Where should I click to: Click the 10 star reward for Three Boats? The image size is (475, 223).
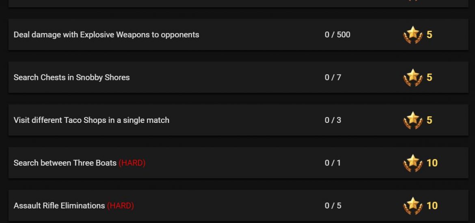point(432,163)
